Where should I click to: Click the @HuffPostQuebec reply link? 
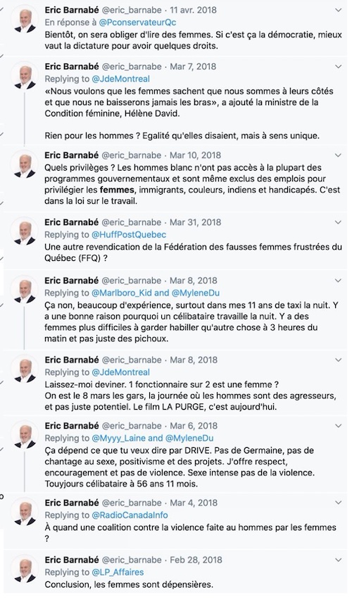(129, 235)
